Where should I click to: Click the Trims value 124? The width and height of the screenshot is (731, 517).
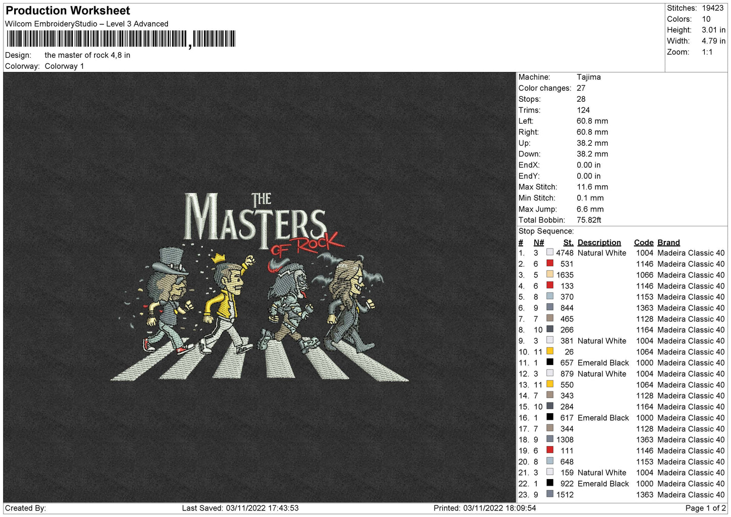coord(583,110)
